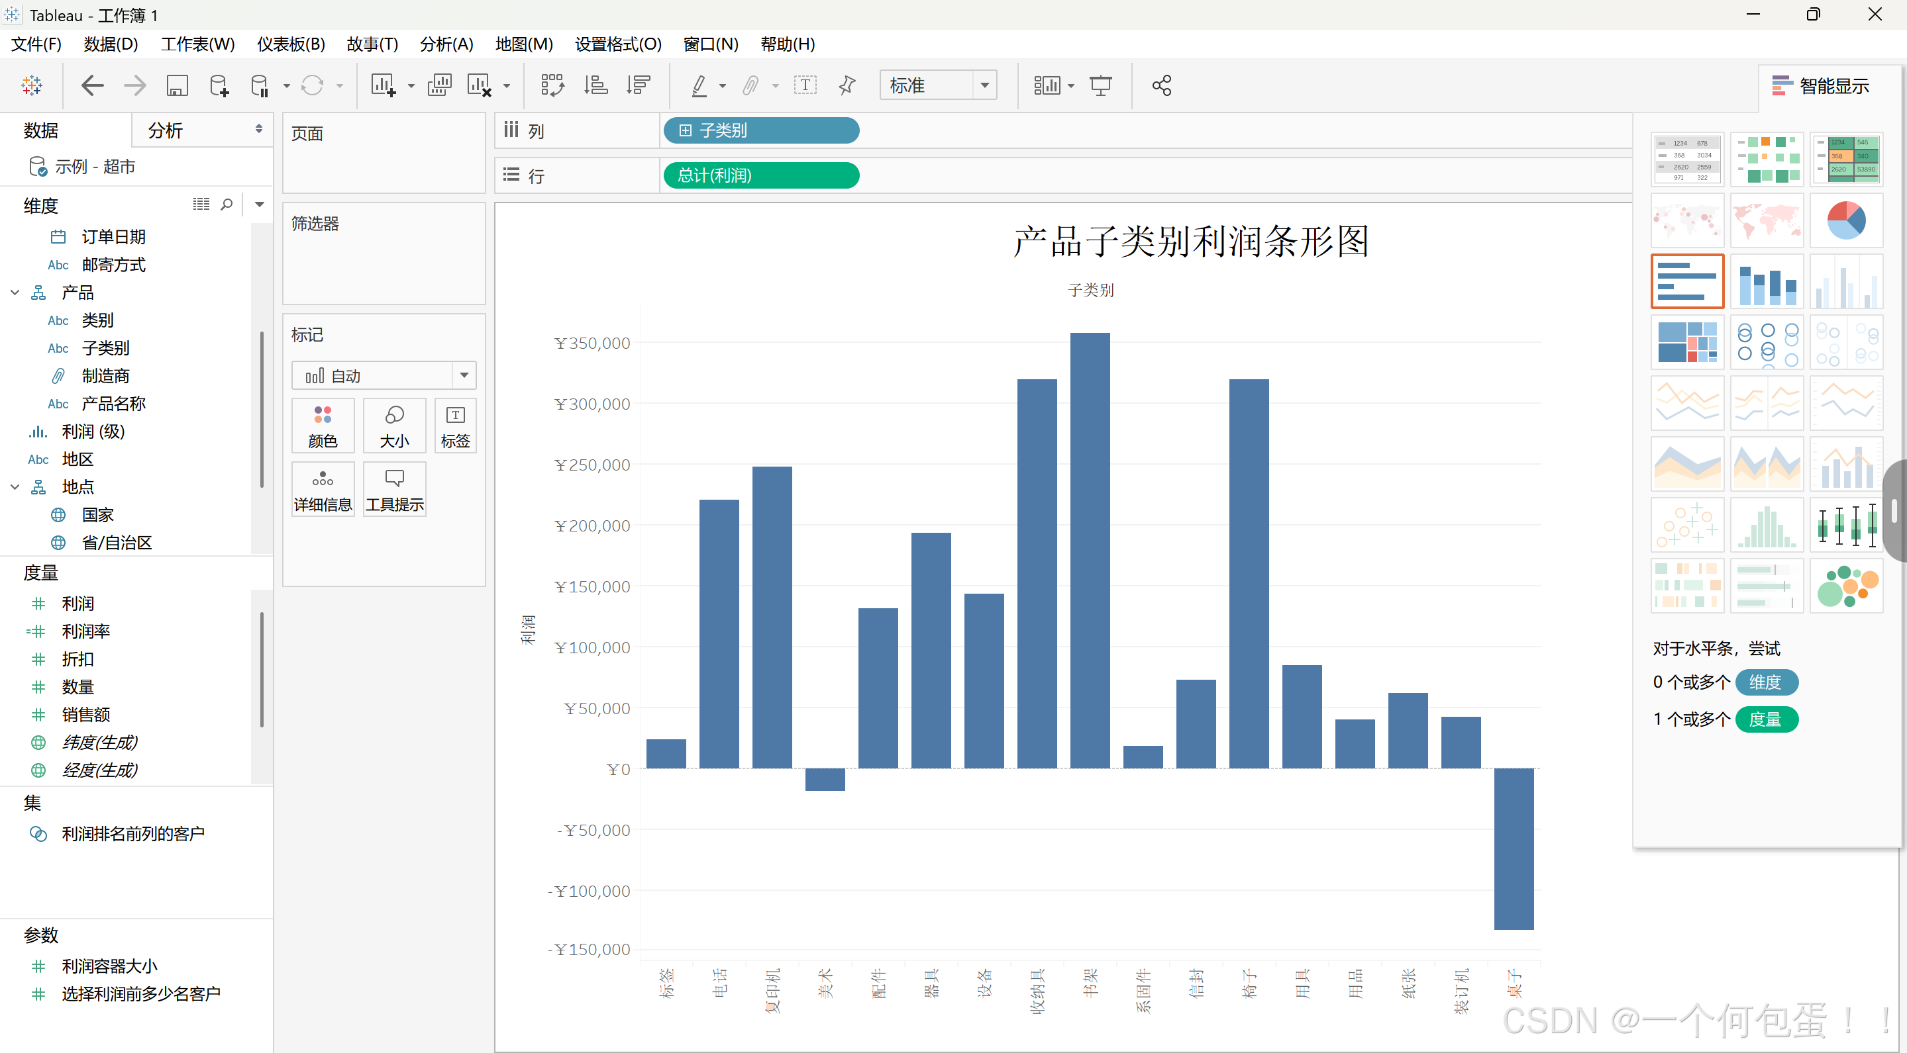Open the Color marks card
This screenshot has width=1907, height=1053.
point(323,426)
